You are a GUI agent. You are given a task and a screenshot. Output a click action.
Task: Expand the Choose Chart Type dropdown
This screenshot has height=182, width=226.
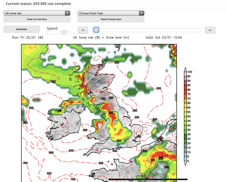(x=111, y=13)
